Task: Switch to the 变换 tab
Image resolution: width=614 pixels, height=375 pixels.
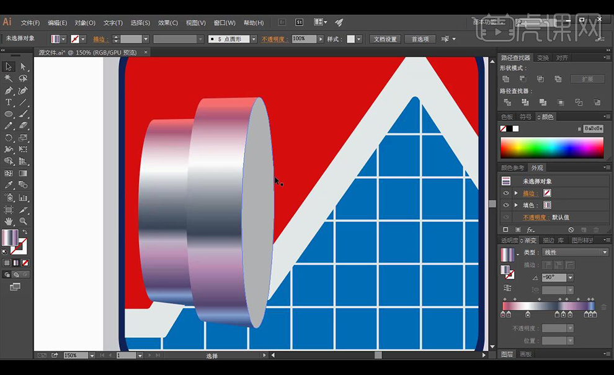Action: 543,58
